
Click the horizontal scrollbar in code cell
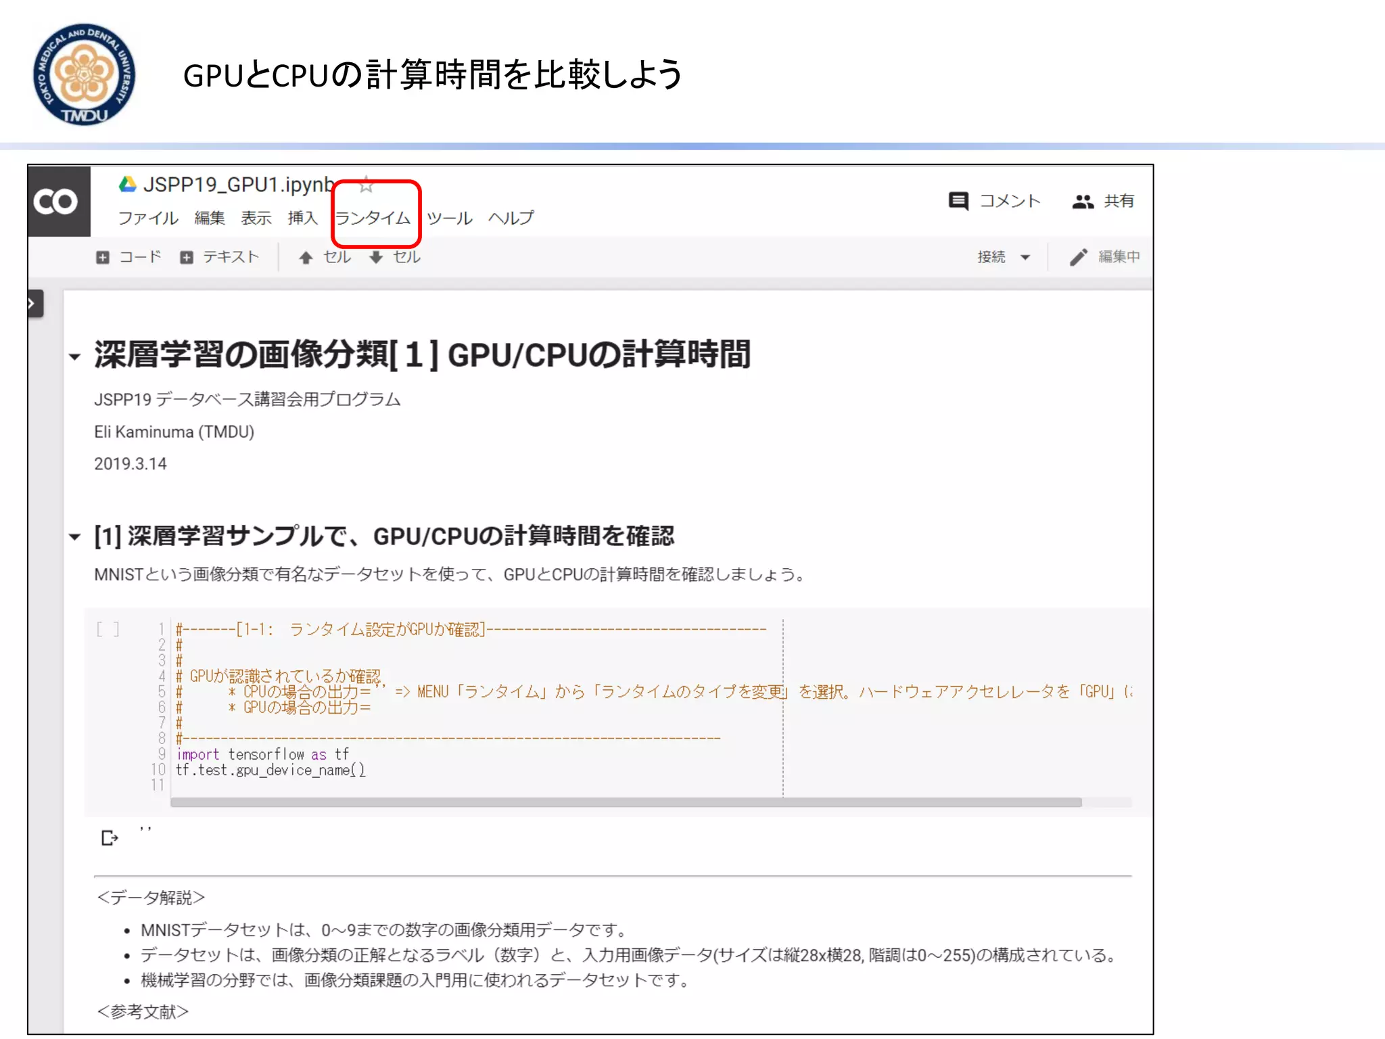[x=626, y=802]
